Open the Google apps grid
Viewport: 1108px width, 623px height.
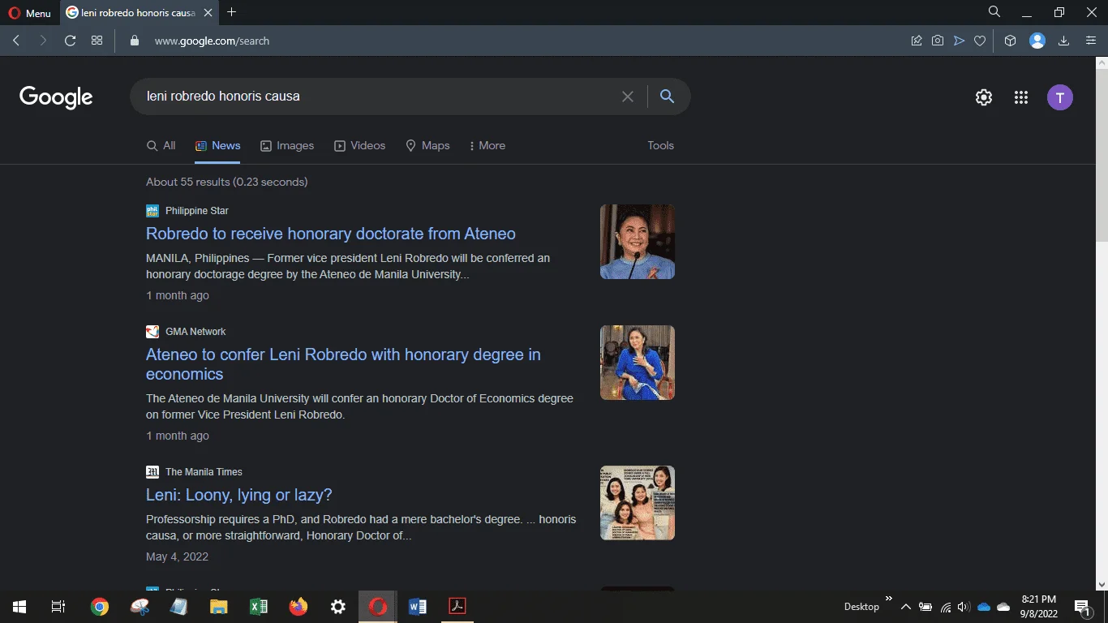(1021, 97)
